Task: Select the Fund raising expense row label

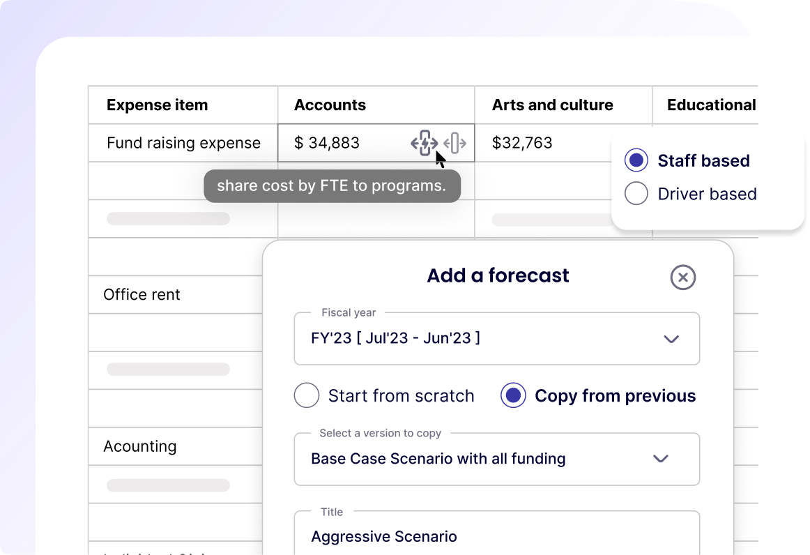Action: [183, 143]
